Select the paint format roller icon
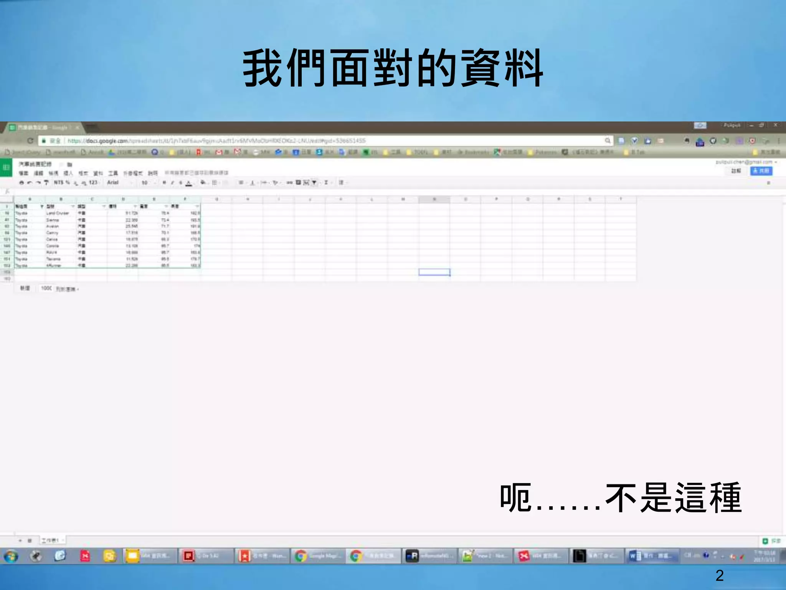The image size is (786, 590). (x=46, y=183)
